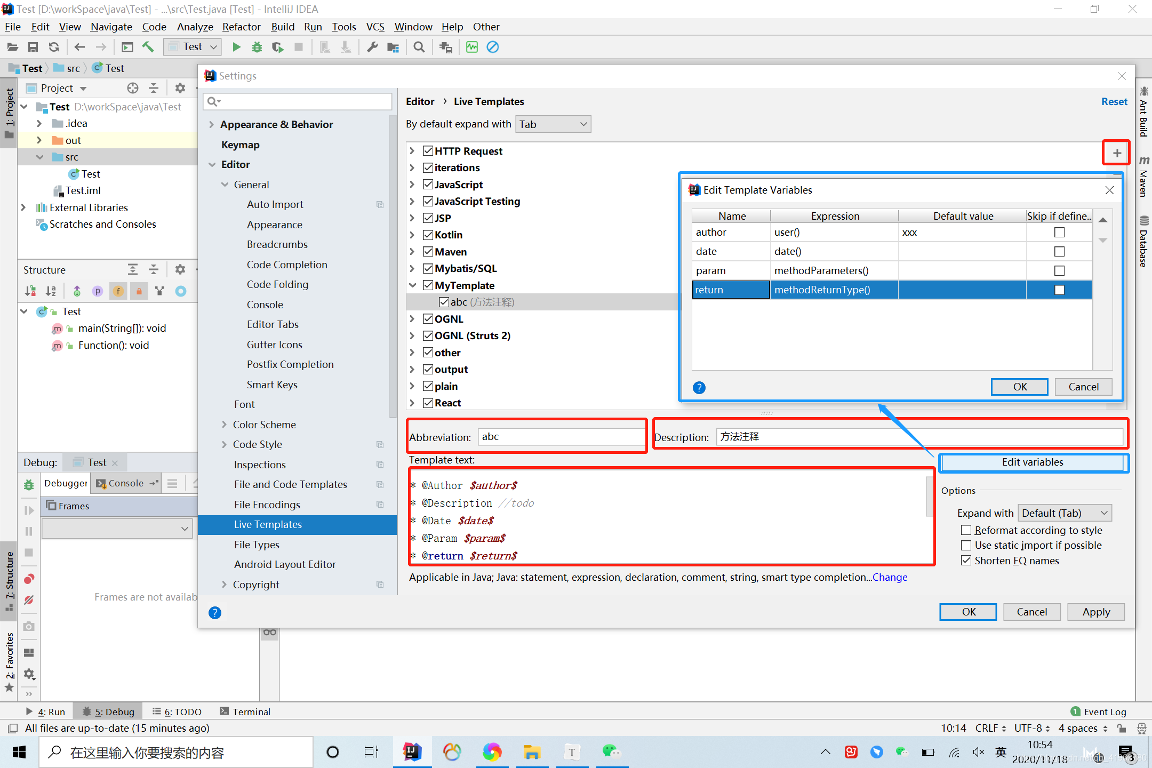Screen dimensions: 1152x768
Task: Click the Settings search field
Action: click(298, 101)
